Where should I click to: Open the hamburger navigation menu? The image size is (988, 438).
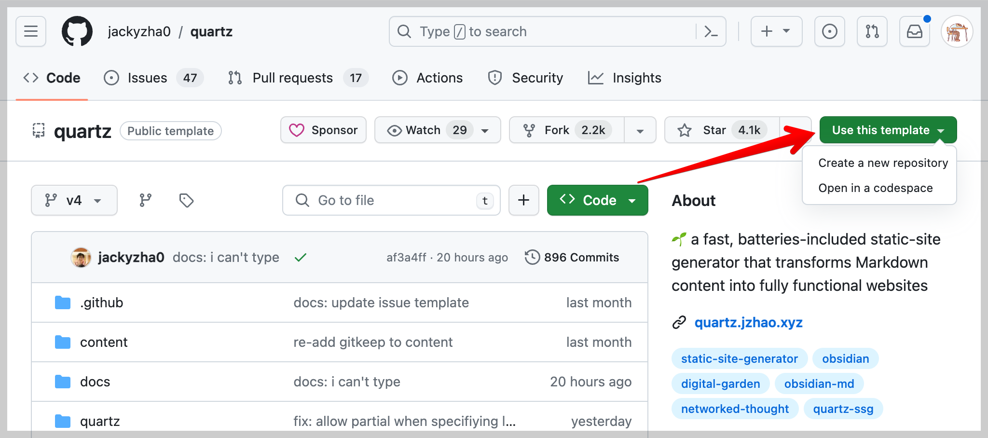tap(31, 32)
